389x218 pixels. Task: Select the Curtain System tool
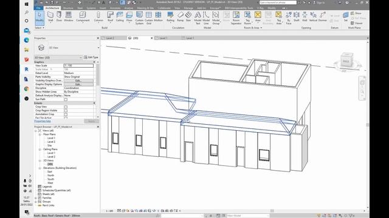point(139,18)
